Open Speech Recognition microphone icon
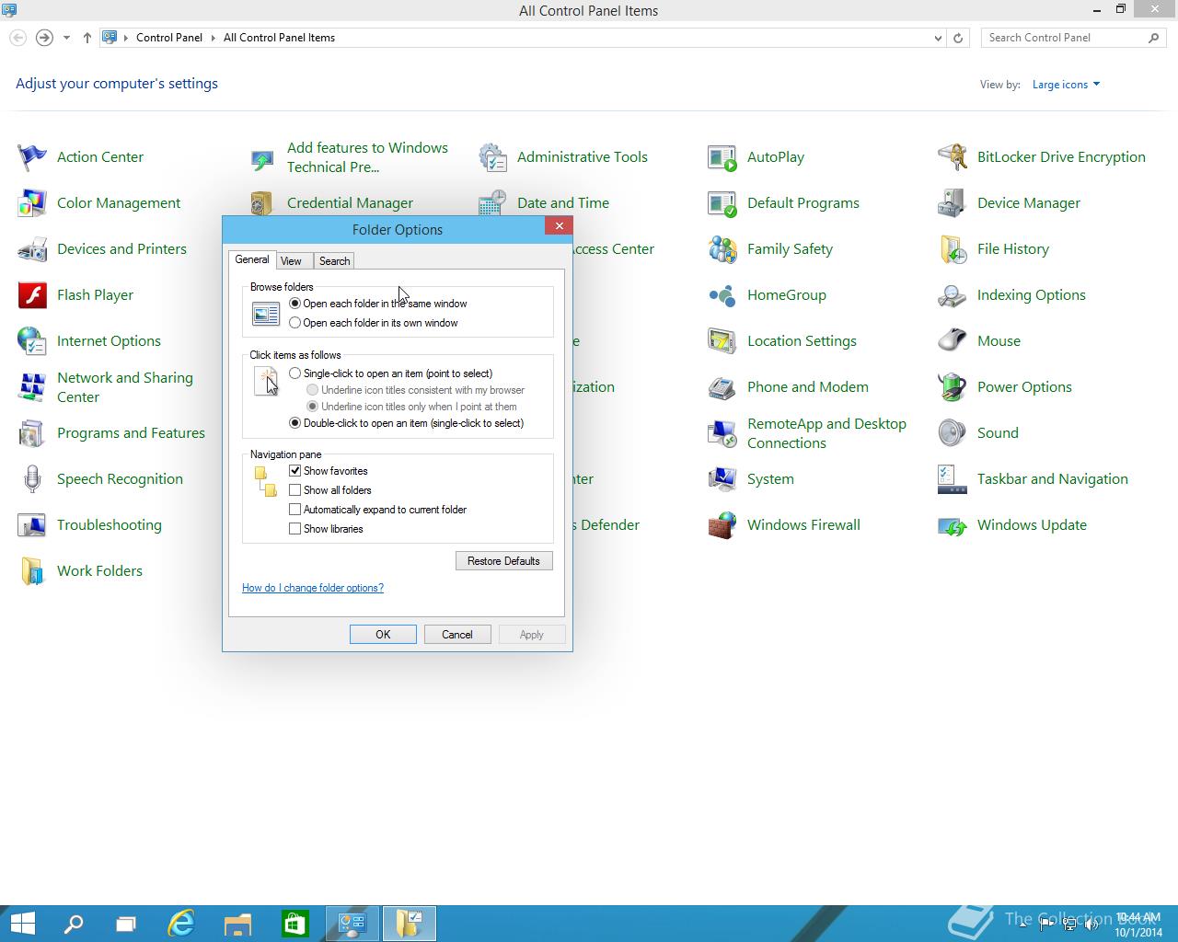Viewport: 1178px width, 942px height. coord(32,479)
